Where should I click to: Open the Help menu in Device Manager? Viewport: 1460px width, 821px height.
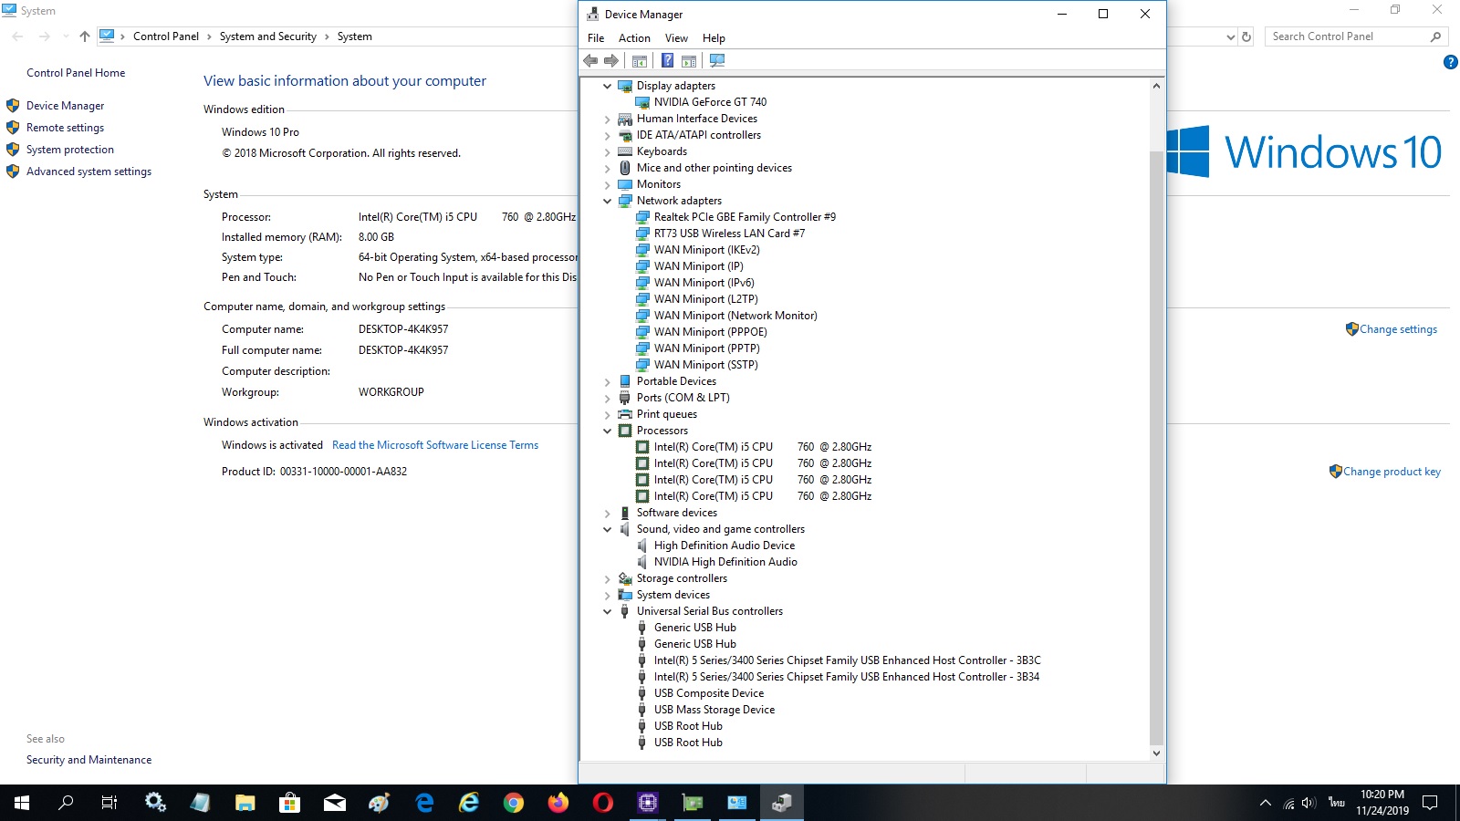tap(714, 38)
